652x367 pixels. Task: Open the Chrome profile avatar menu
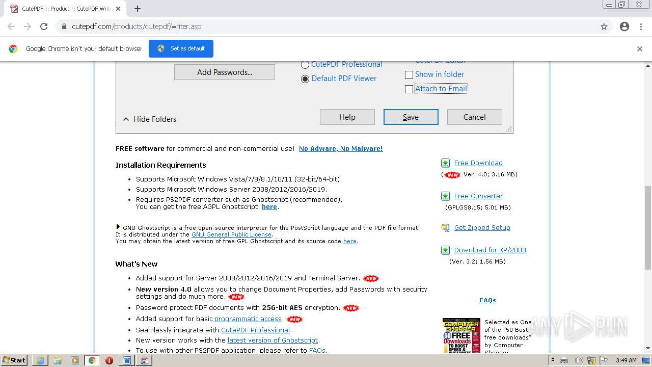624,27
